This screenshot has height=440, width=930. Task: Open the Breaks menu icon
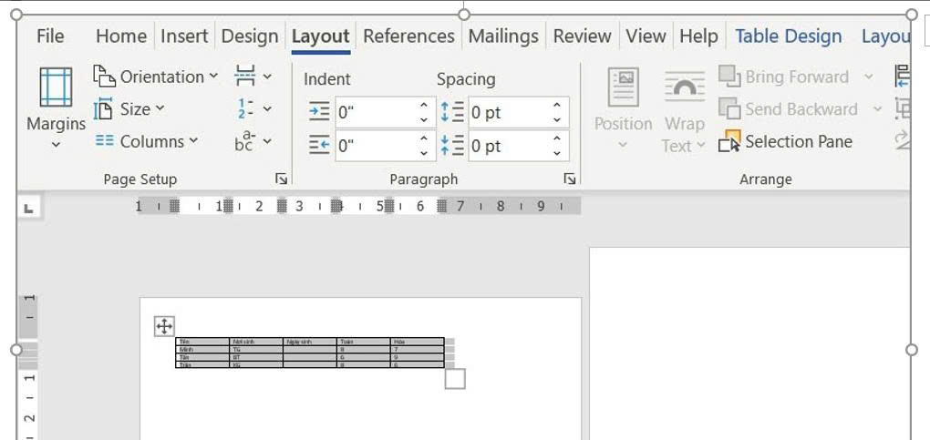[x=246, y=77]
